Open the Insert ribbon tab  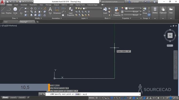[x=16, y=5]
